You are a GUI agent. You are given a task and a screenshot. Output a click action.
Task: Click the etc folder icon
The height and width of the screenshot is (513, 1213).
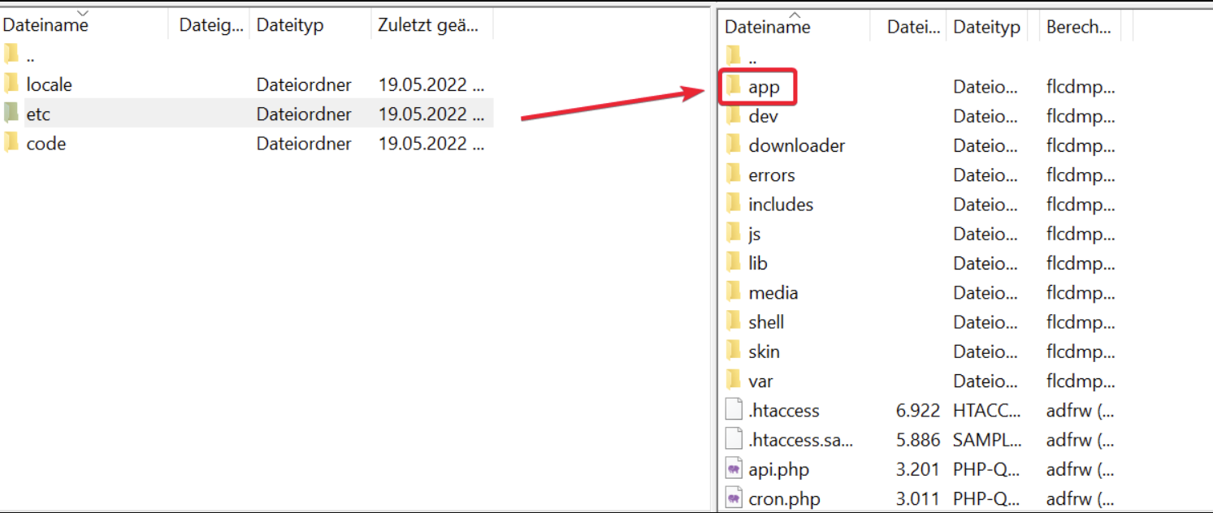pyautogui.click(x=11, y=113)
